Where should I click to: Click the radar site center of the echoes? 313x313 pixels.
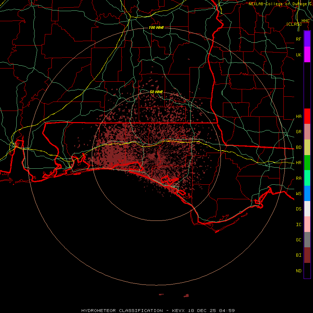click(x=156, y=156)
